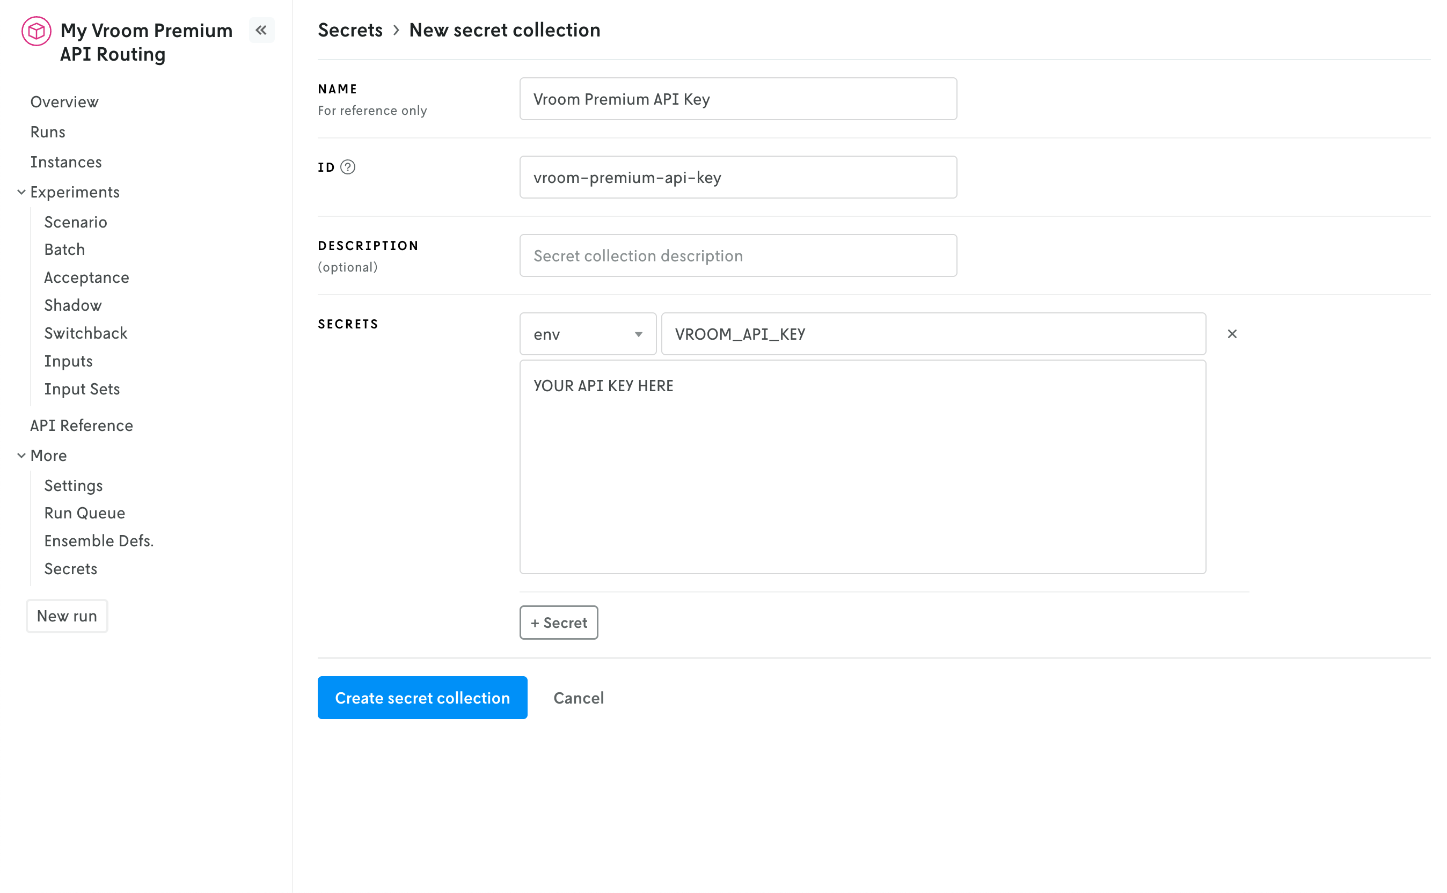Open the Runs page

(47, 131)
